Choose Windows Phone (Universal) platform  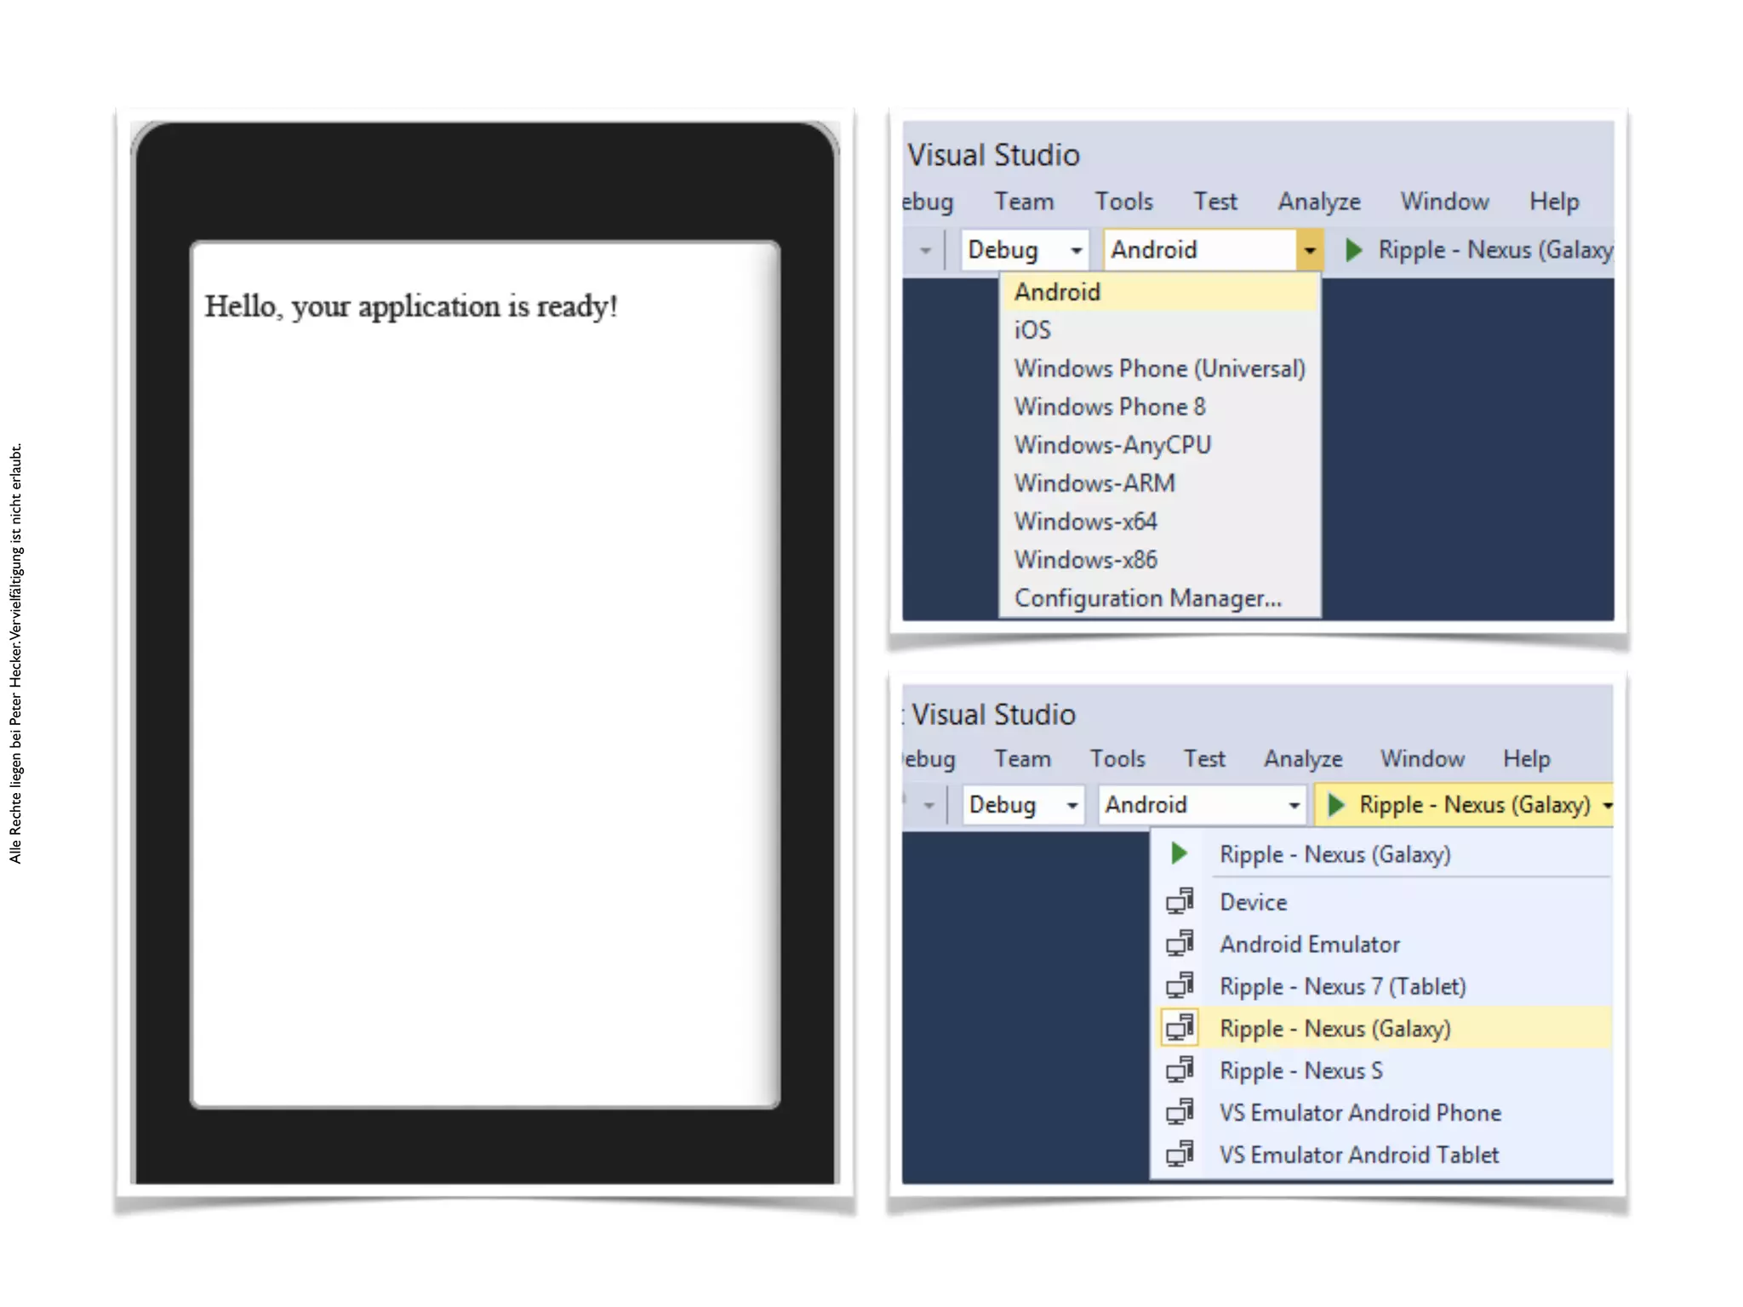point(1159,368)
